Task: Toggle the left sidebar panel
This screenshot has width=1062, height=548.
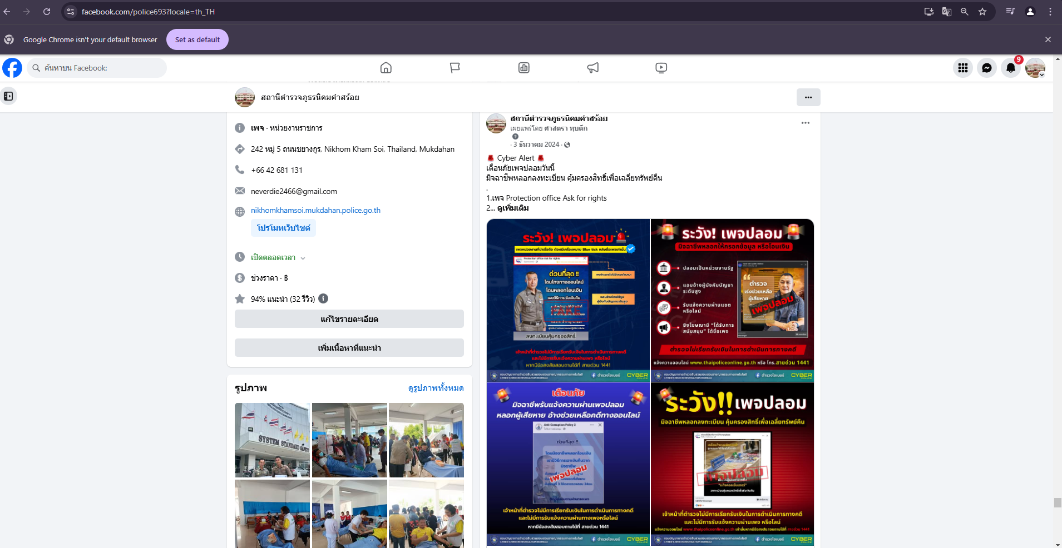Action: [x=8, y=96]
